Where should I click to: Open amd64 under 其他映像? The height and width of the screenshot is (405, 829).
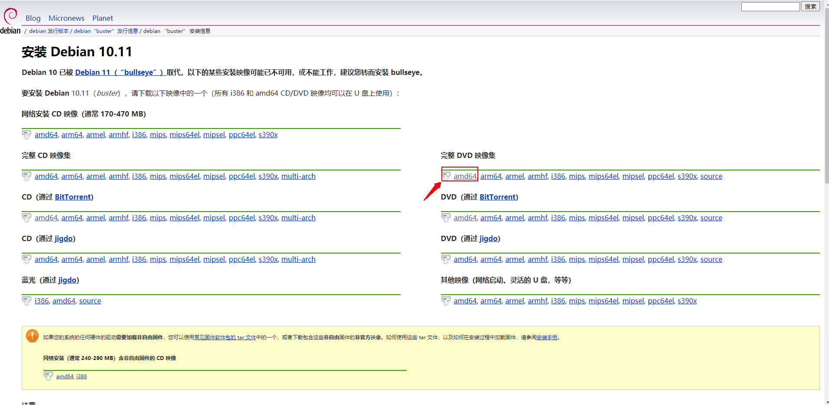(x=465, y=301)
